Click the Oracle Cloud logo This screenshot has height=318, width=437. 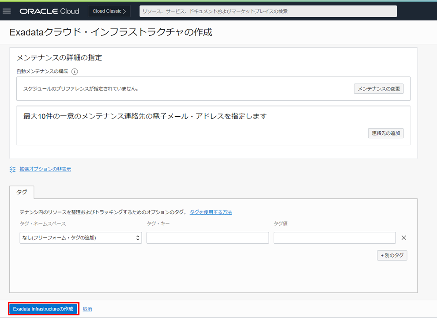pyautogui.click(x=49, y=11)
